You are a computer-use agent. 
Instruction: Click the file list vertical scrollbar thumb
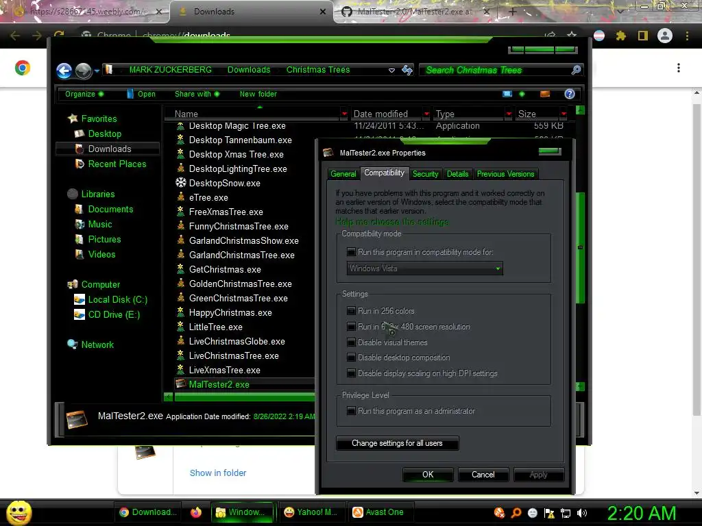coord(580,248)
